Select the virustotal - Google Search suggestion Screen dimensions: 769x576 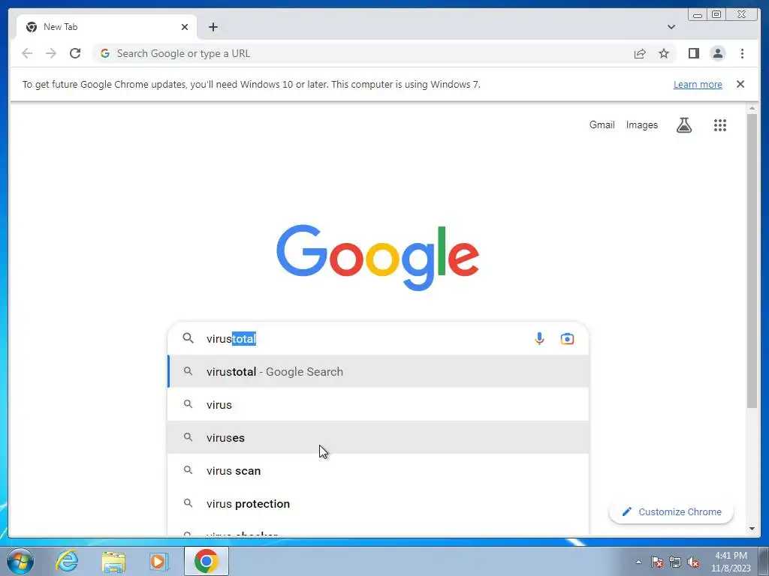[378, 372]
